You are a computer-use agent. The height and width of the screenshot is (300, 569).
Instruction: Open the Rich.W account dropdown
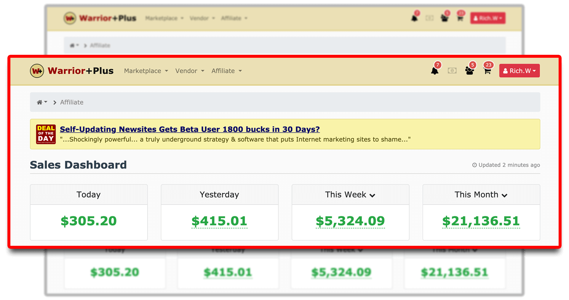pyautogui.click(x=519, y=71)
